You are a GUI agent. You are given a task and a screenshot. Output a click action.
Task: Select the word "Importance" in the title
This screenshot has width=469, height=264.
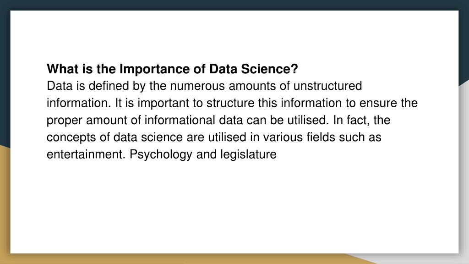click(155, 69)
